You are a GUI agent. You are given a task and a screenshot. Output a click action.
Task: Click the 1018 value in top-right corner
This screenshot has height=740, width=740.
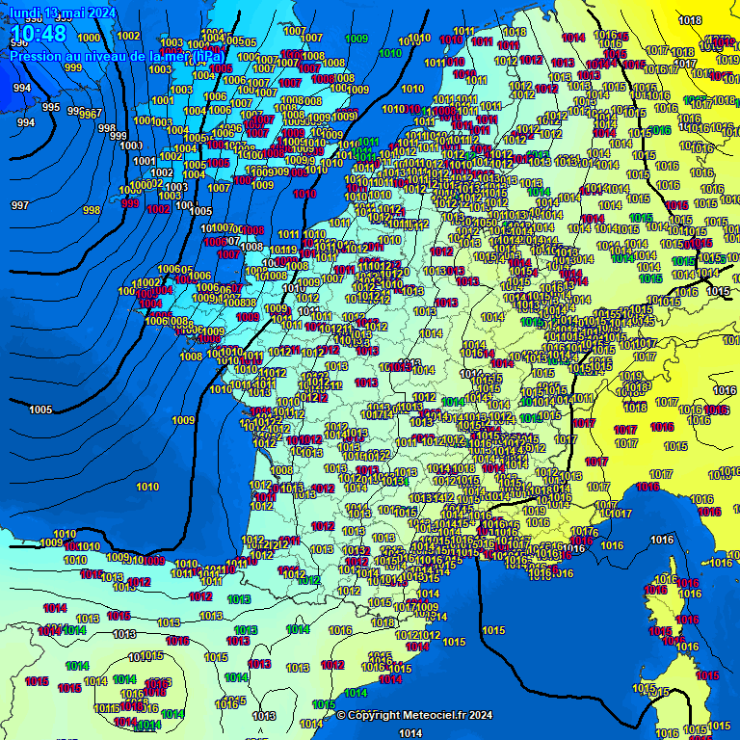click(x=690, y=20)
